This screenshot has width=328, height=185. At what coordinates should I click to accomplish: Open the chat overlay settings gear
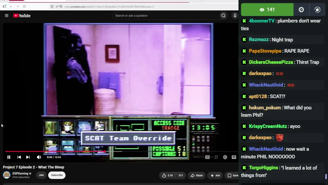[301, 10]
